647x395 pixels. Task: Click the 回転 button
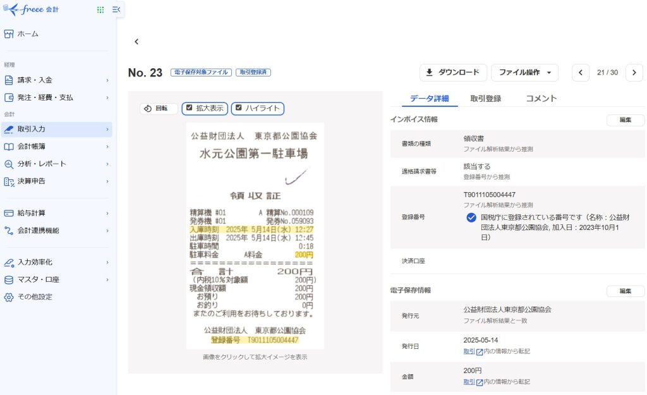[x=159, y=109]
